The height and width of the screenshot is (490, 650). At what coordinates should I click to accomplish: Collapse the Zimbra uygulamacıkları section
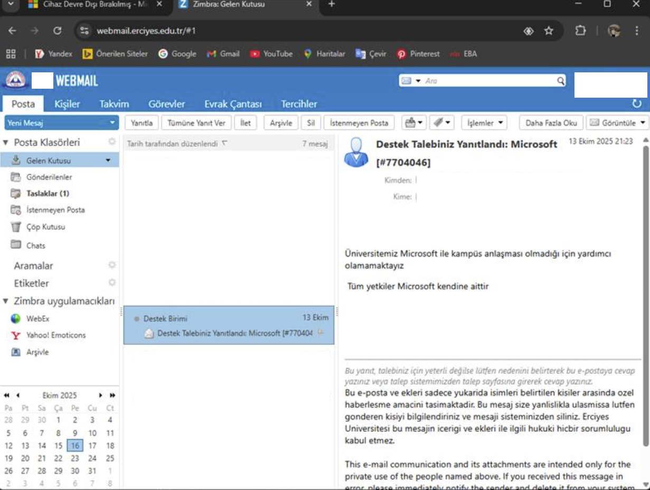coord(6,301)
